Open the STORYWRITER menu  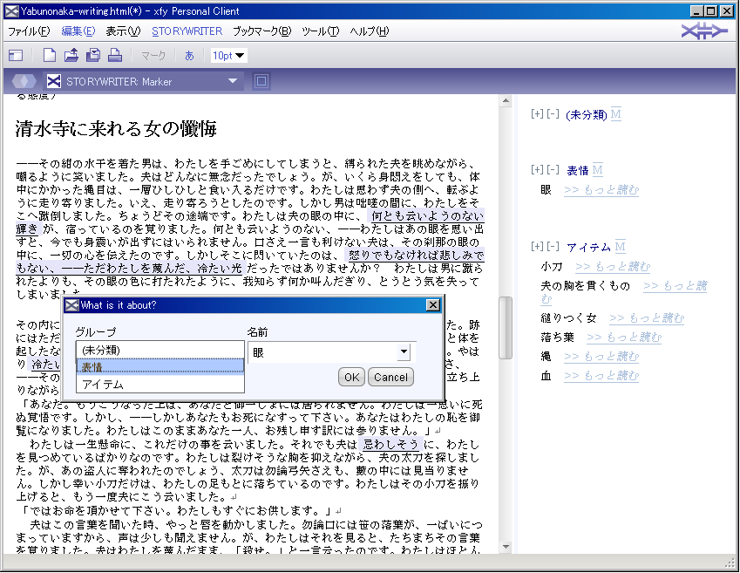point(187,31)
